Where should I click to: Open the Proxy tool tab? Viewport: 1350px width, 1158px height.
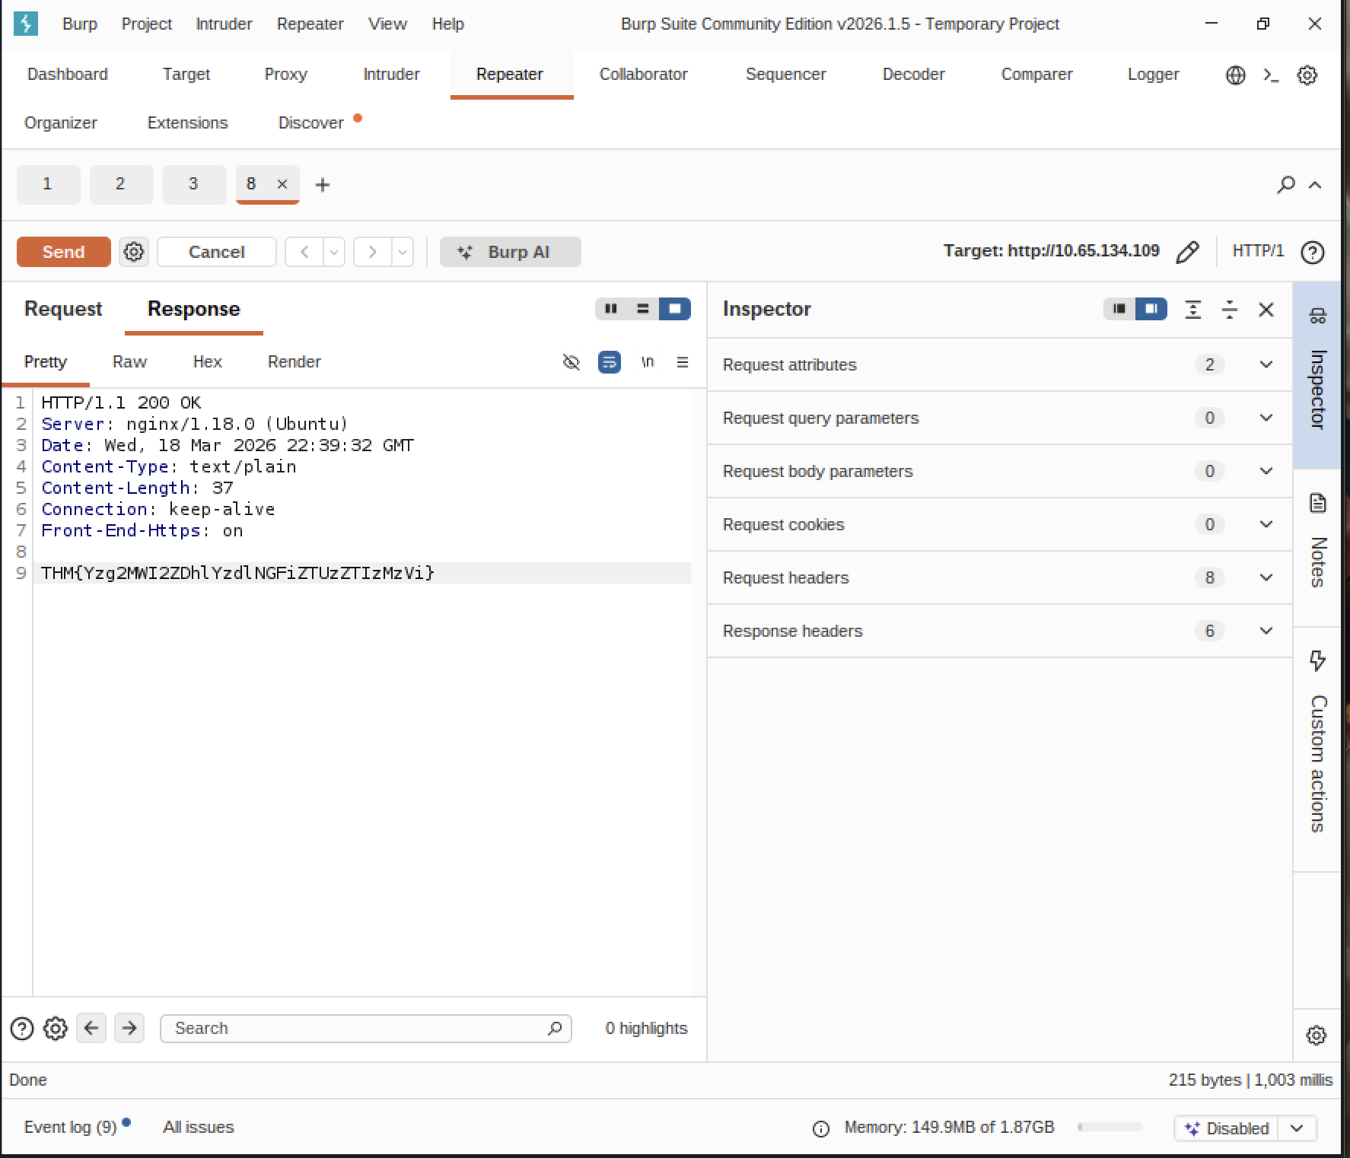point(285,75)
